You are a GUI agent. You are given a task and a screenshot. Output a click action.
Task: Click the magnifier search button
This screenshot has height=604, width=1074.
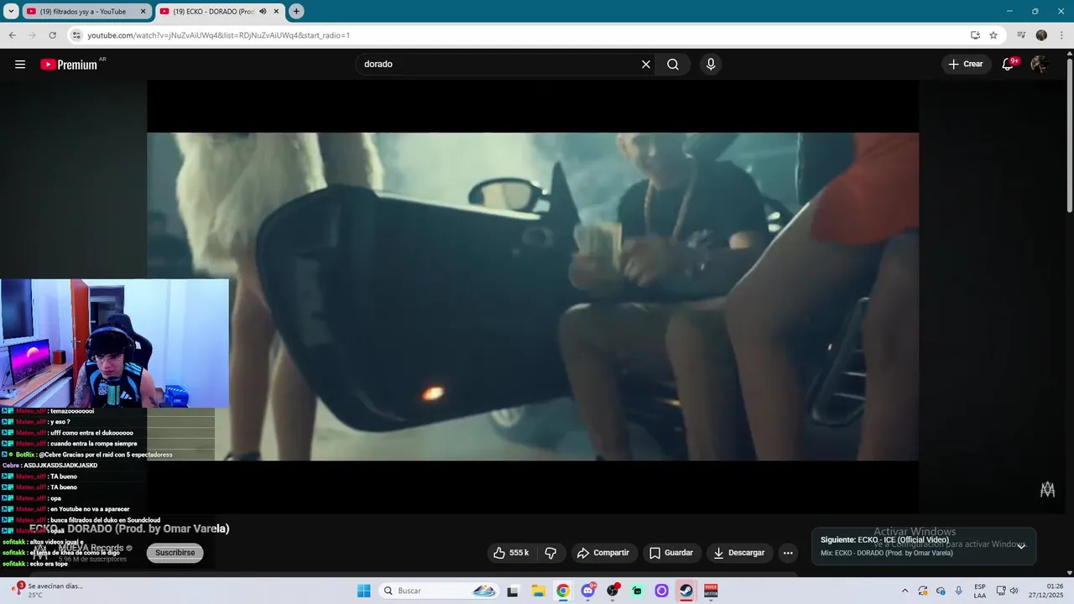673,64
